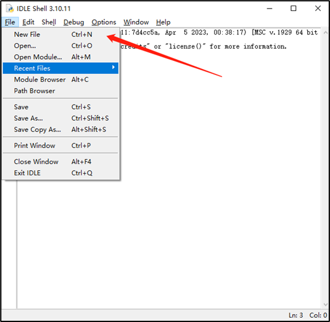
Task: Choose Save from the File menu
Action: pos(60,107)
